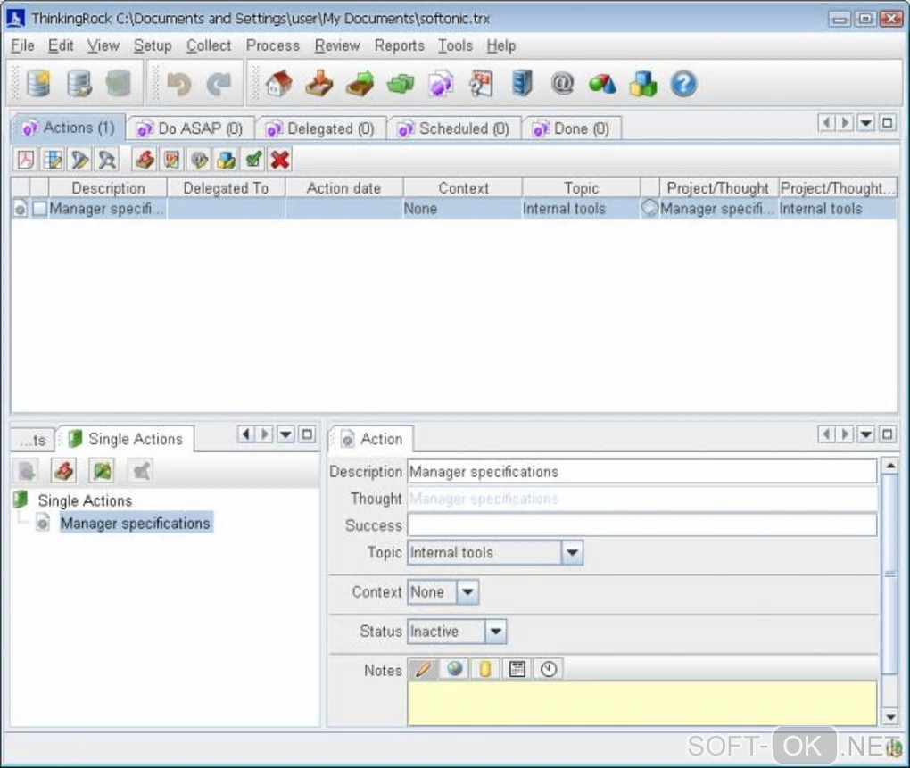Click the process thoughts tray icon
Viewport: 910px width, 768px height.
coord(360,84)
